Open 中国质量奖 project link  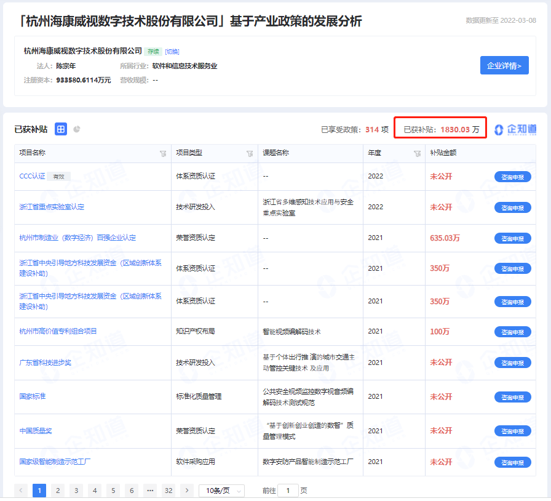pyautogui.click(x=36, y=431)
